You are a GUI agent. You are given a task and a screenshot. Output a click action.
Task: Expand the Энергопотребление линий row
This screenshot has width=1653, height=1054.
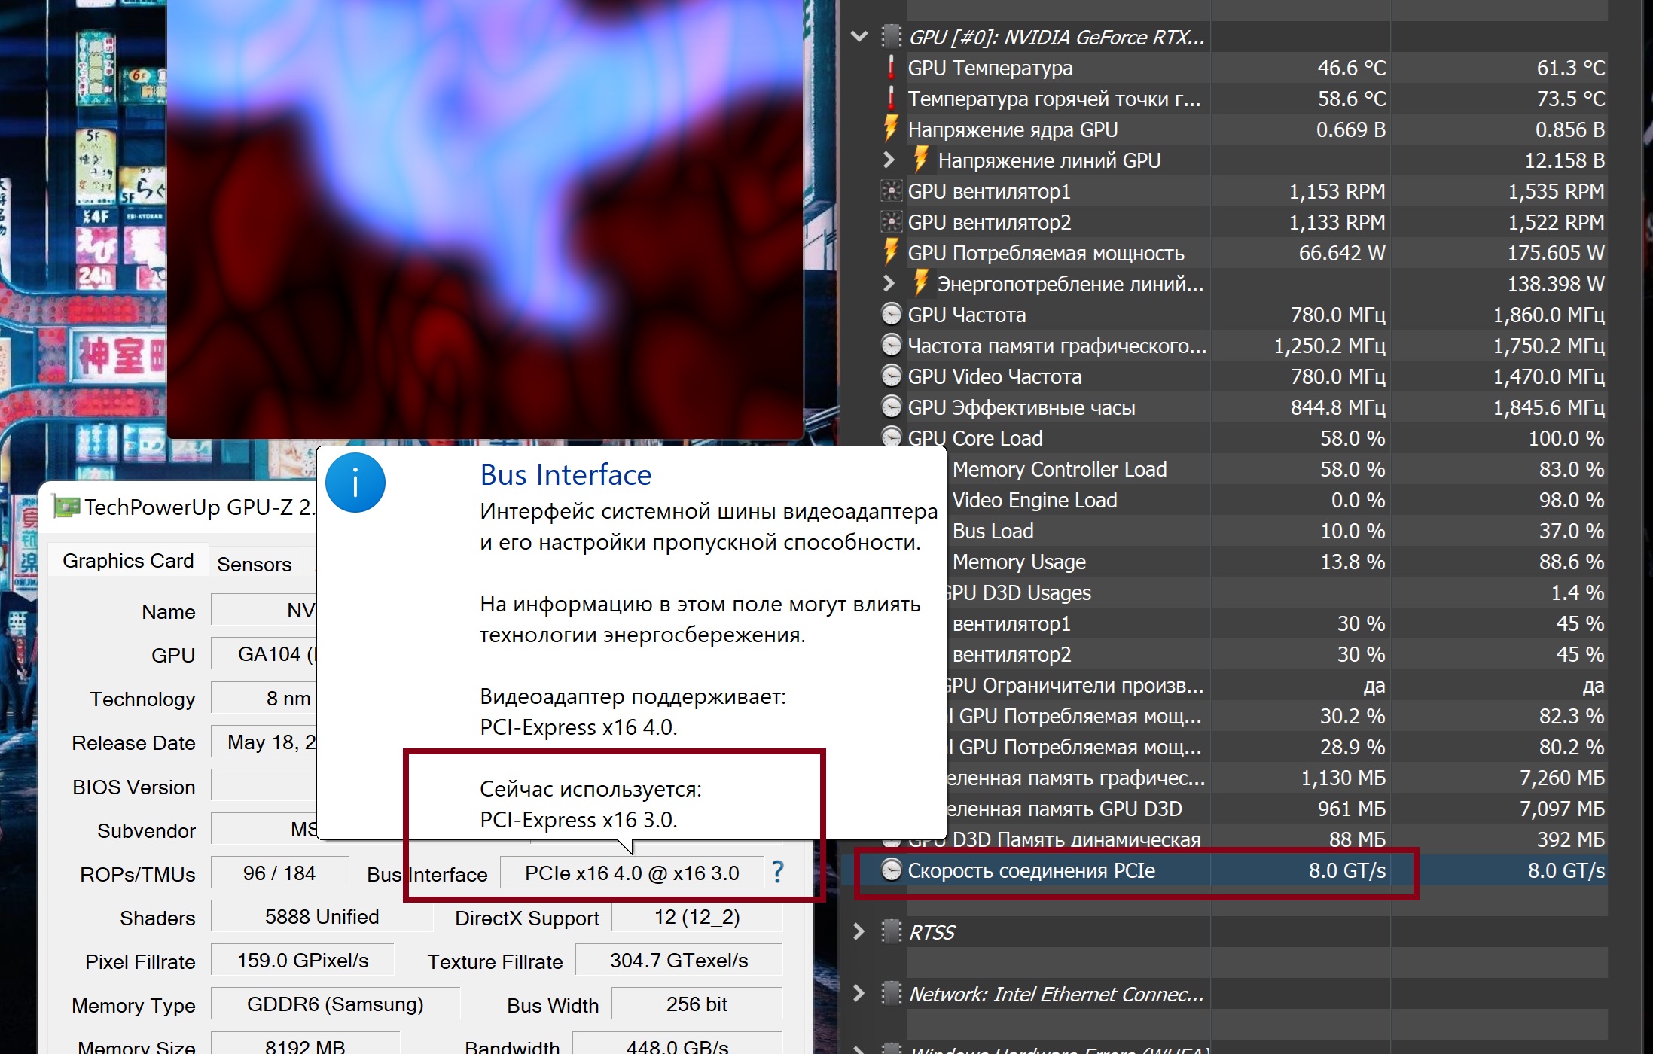889,283
